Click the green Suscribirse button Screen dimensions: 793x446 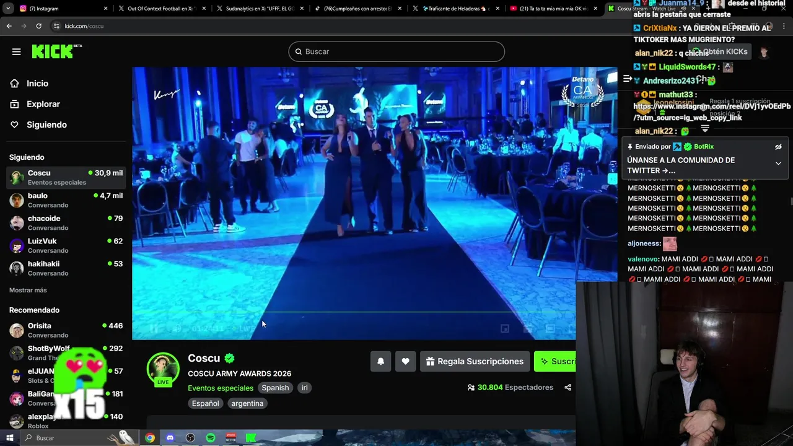(555, 361)
